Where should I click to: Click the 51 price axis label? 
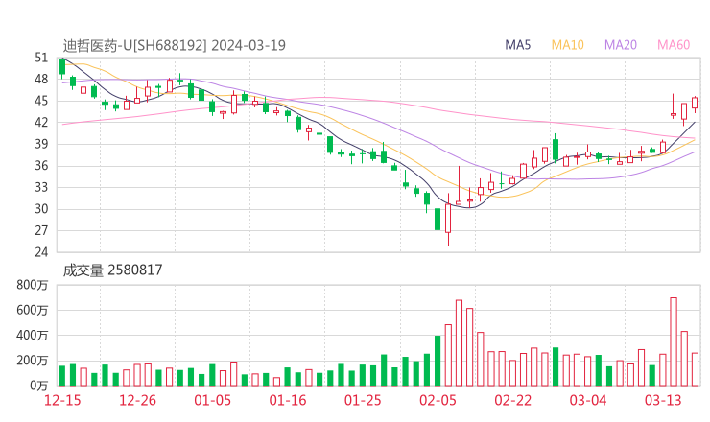point(40,58)
